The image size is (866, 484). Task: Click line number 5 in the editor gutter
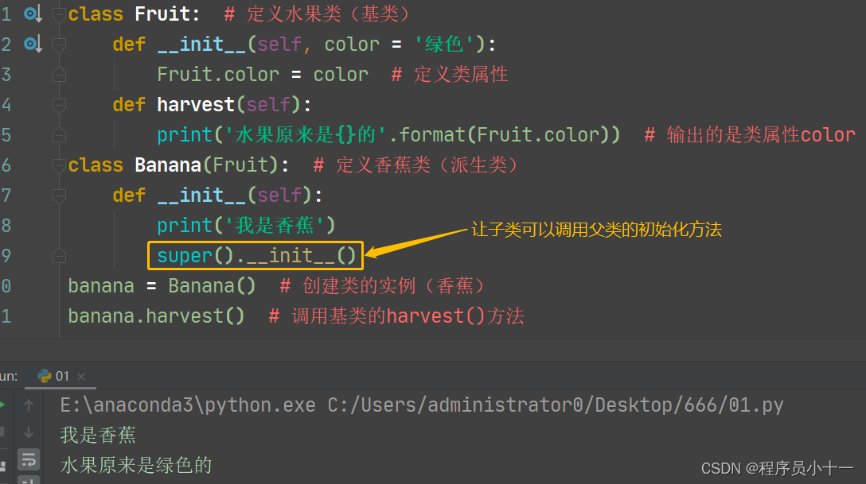(x=6, y=134)
